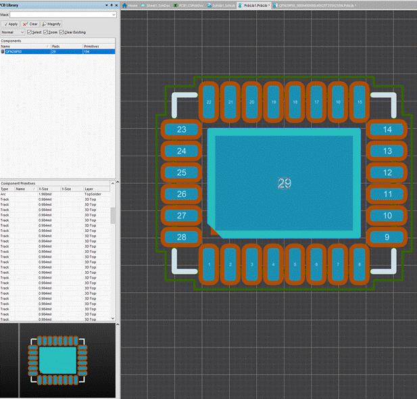Select pad 29 center thermal pad
This screenshot has width=417, height=399.
pyautogui.click(x=284, y=183)
